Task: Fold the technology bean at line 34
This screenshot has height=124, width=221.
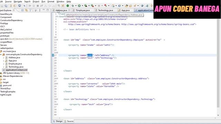Action: point(57,99)
